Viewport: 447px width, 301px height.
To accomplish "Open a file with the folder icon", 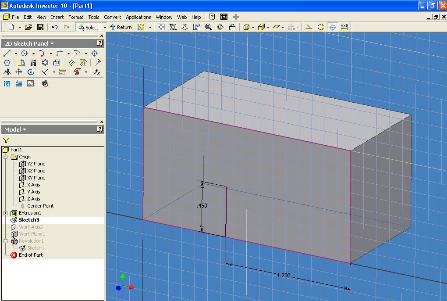I will point(28,27).
